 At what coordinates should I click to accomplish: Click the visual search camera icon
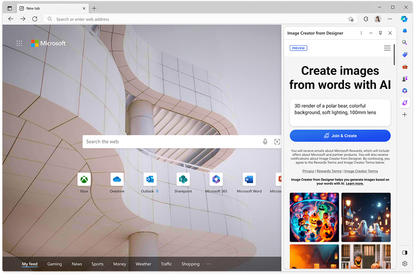coord(277,141)
